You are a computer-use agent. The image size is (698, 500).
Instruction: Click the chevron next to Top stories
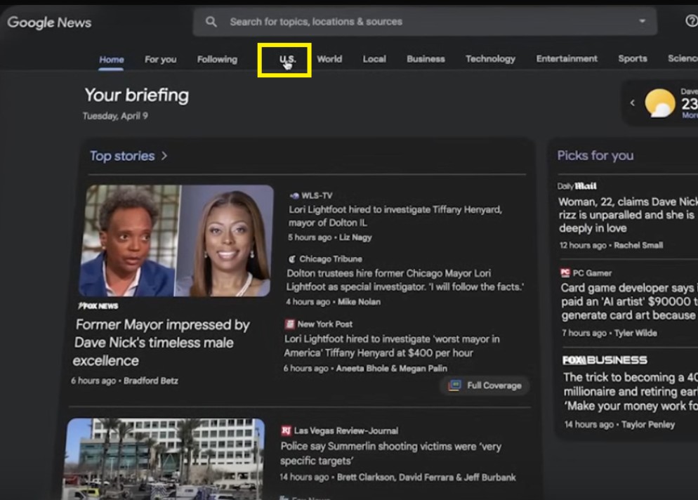coord(164,155)
